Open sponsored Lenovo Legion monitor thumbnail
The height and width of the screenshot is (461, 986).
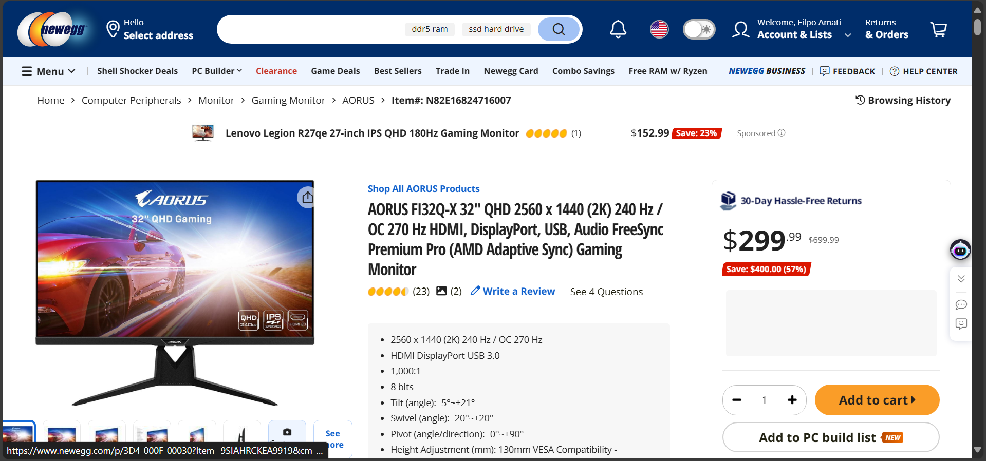202,133
